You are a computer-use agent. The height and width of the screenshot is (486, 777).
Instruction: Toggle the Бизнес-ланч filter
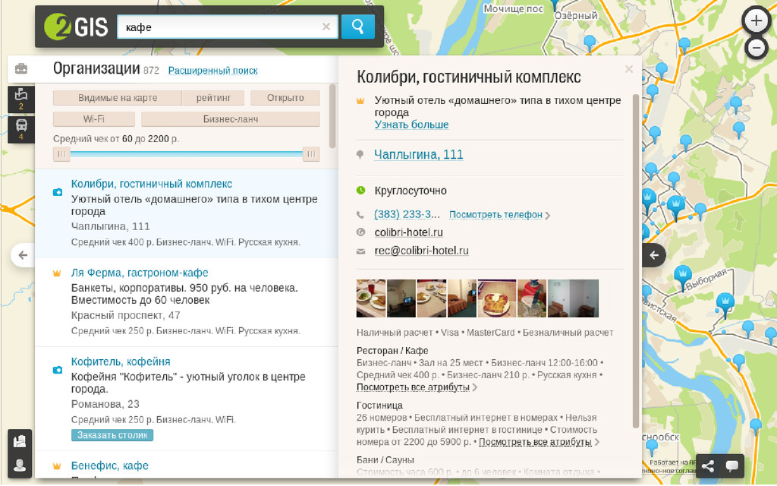[x=231, y=119]
